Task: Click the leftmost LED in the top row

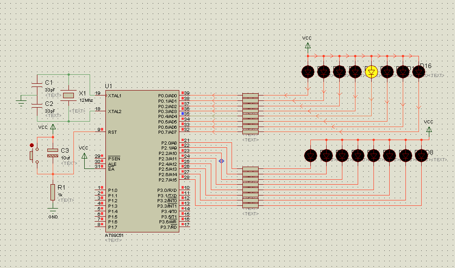Action: coord(308,72)
